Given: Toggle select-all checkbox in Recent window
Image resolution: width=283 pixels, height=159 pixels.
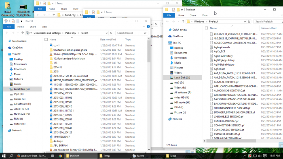Looking at the screenshot, I should [x=46, y=39].
